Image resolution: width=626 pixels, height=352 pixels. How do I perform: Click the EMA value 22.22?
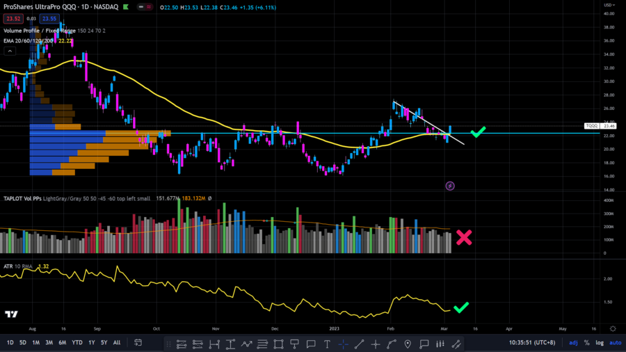65,41
